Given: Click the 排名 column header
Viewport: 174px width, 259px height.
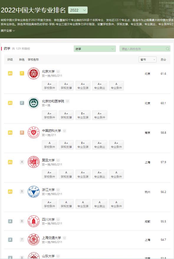Looking at the screenshot, I should click(x=22, y=60).
